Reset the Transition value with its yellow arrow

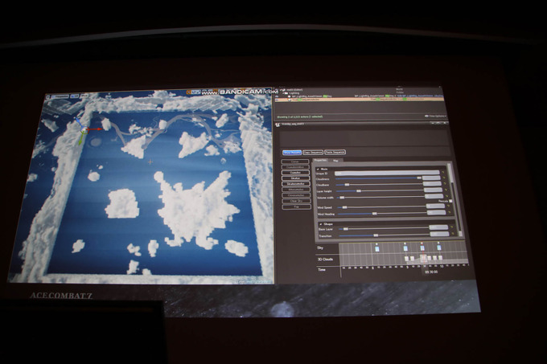[x=452, y=234]
